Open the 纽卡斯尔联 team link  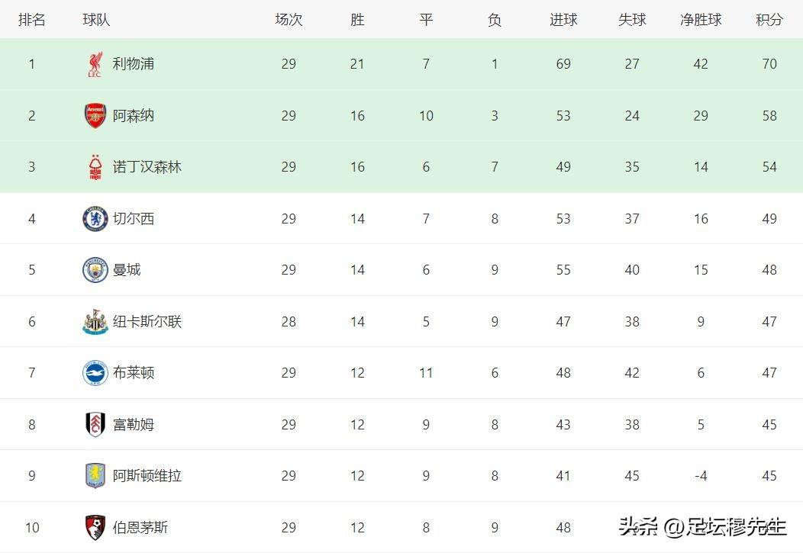tap(147, 322)
